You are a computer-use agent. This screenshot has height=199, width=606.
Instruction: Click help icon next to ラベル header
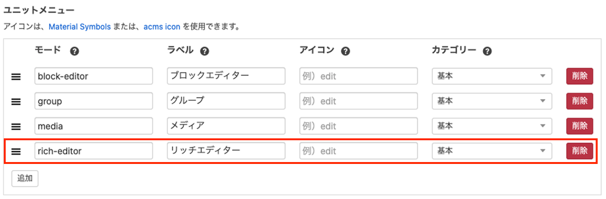[x=205, y=51]
